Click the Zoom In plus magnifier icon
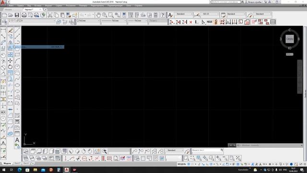The height and width of the screenshot is (173, 307). 219,158
